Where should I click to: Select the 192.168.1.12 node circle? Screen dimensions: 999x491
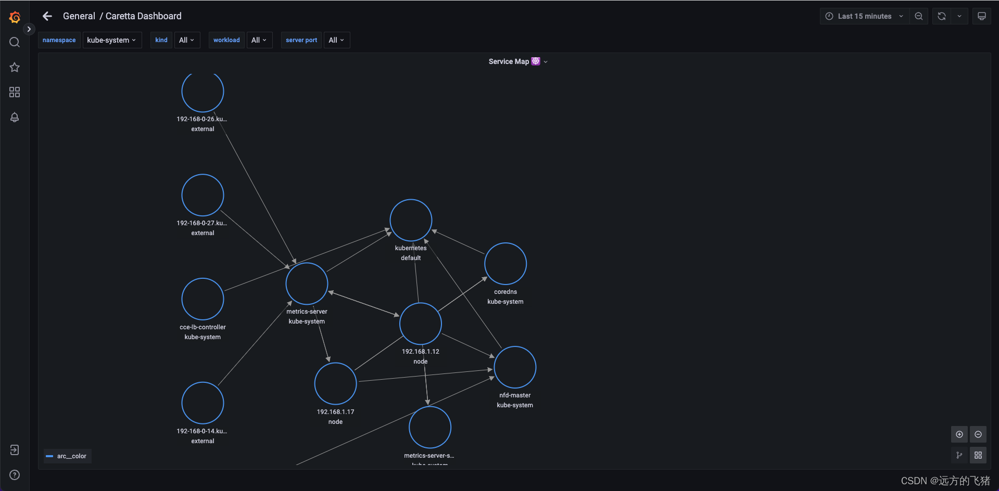pos(421,324)
